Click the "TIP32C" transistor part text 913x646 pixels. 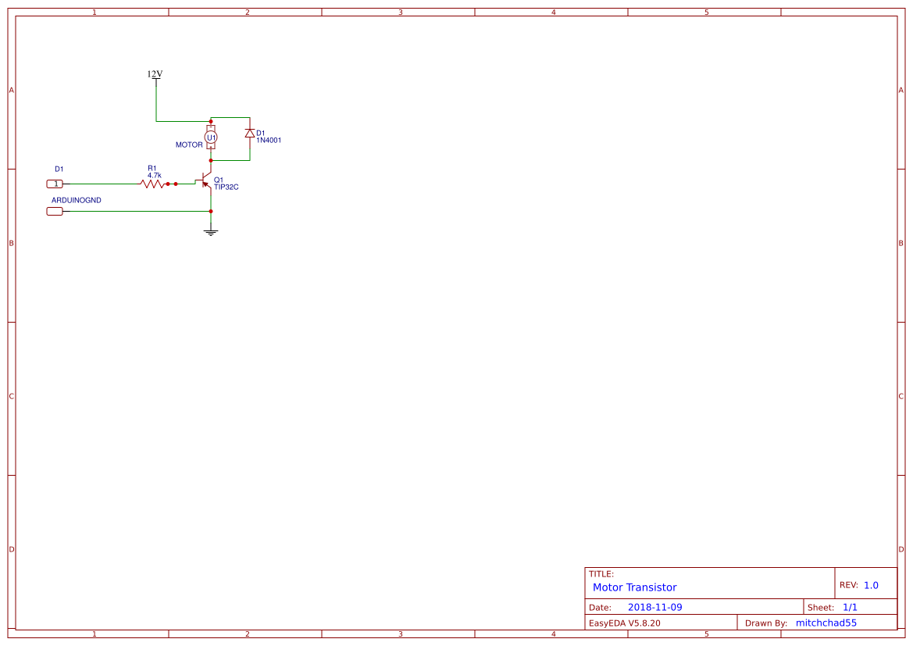226,187
